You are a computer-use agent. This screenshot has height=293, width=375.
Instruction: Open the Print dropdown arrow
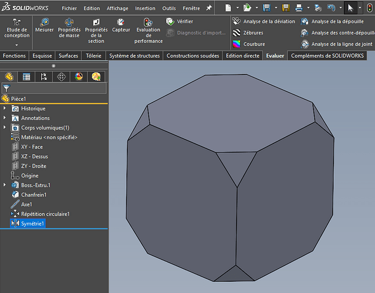tap(308, 8)
